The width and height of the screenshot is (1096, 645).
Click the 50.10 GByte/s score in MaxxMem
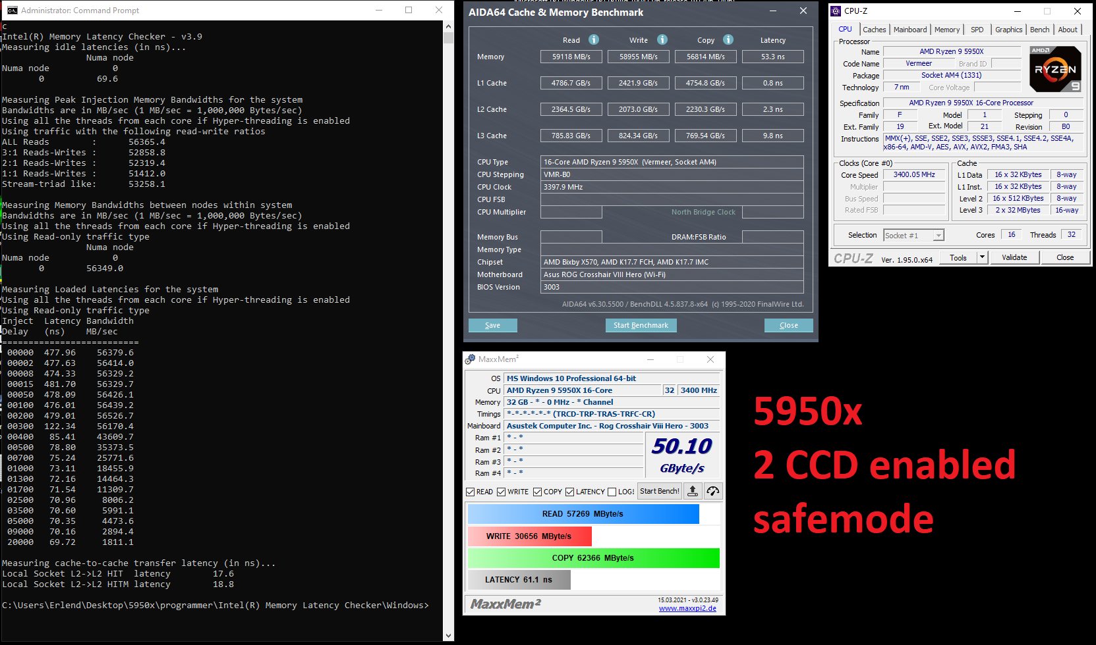pos(682,455)
